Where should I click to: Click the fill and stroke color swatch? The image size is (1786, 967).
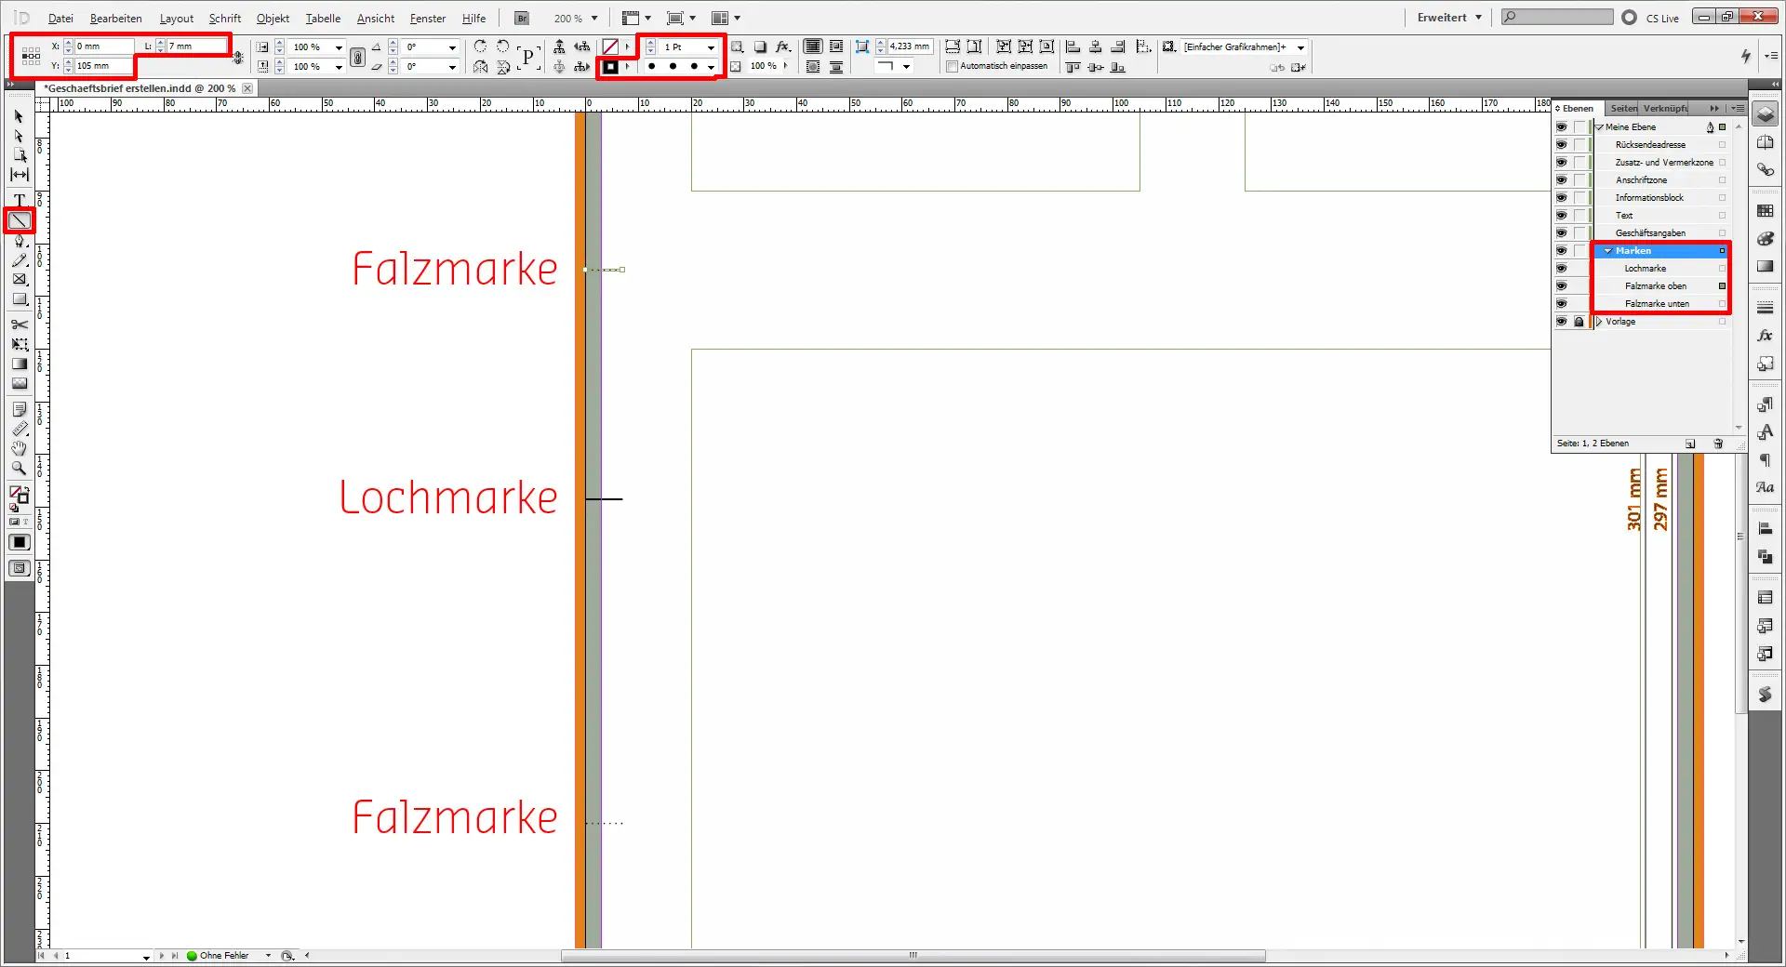pos(19,495)
